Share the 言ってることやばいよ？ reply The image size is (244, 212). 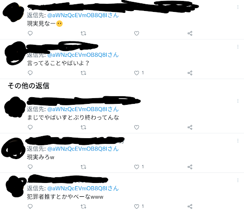190,73
